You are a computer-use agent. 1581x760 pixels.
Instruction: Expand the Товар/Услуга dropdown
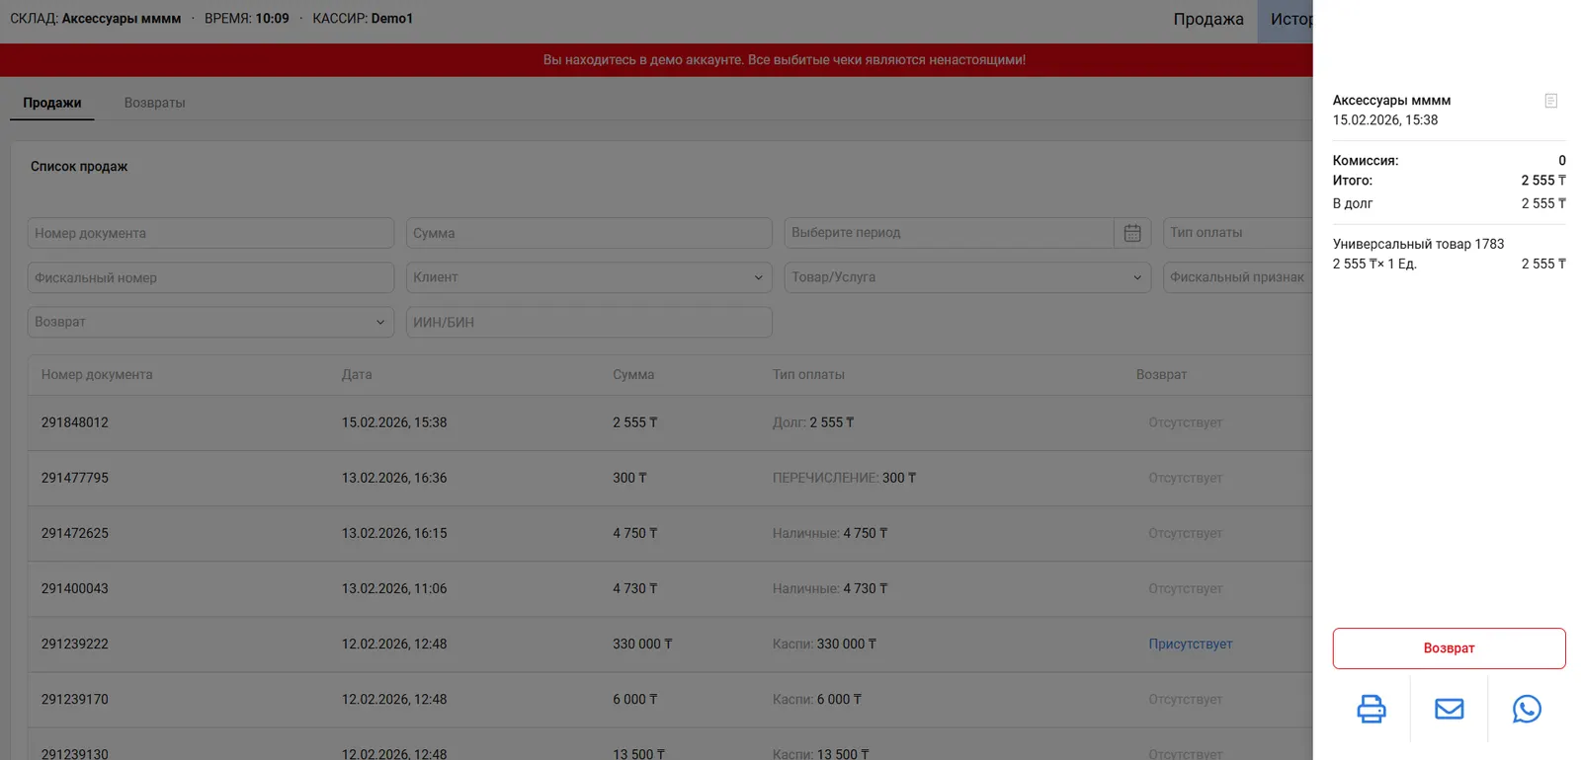click(966, 277)
